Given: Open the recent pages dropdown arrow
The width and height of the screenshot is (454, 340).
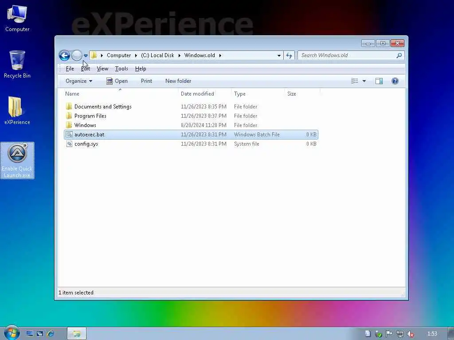Looking at the screenshot, I should coord(86,55).
